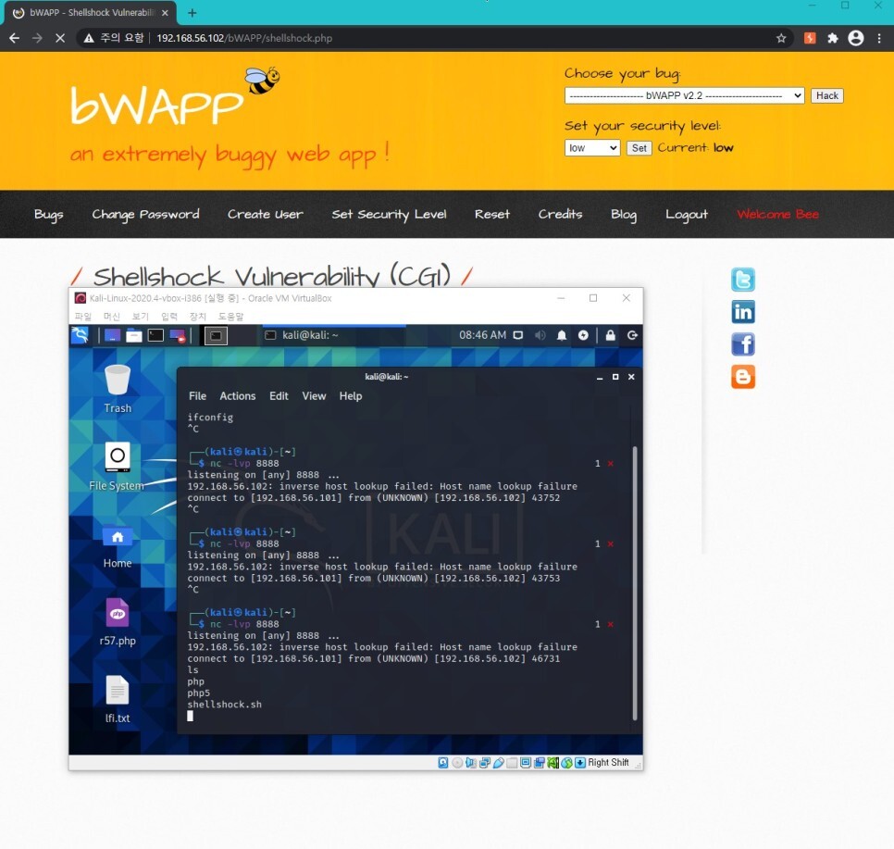Click the Reset navigation link
Image resolution: width=894 pixels, height=849 pixels.
click(x=492, y=215)
